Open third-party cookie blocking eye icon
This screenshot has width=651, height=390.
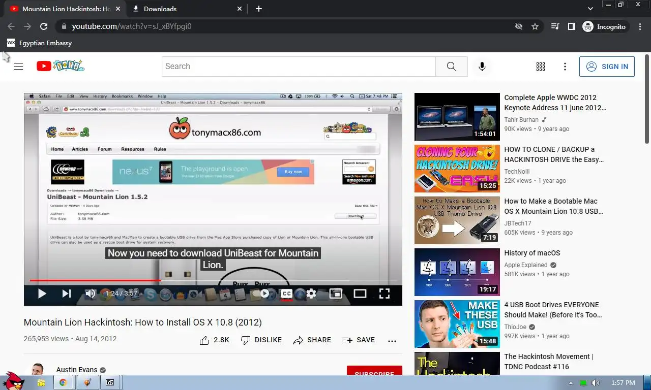[519, 26]
